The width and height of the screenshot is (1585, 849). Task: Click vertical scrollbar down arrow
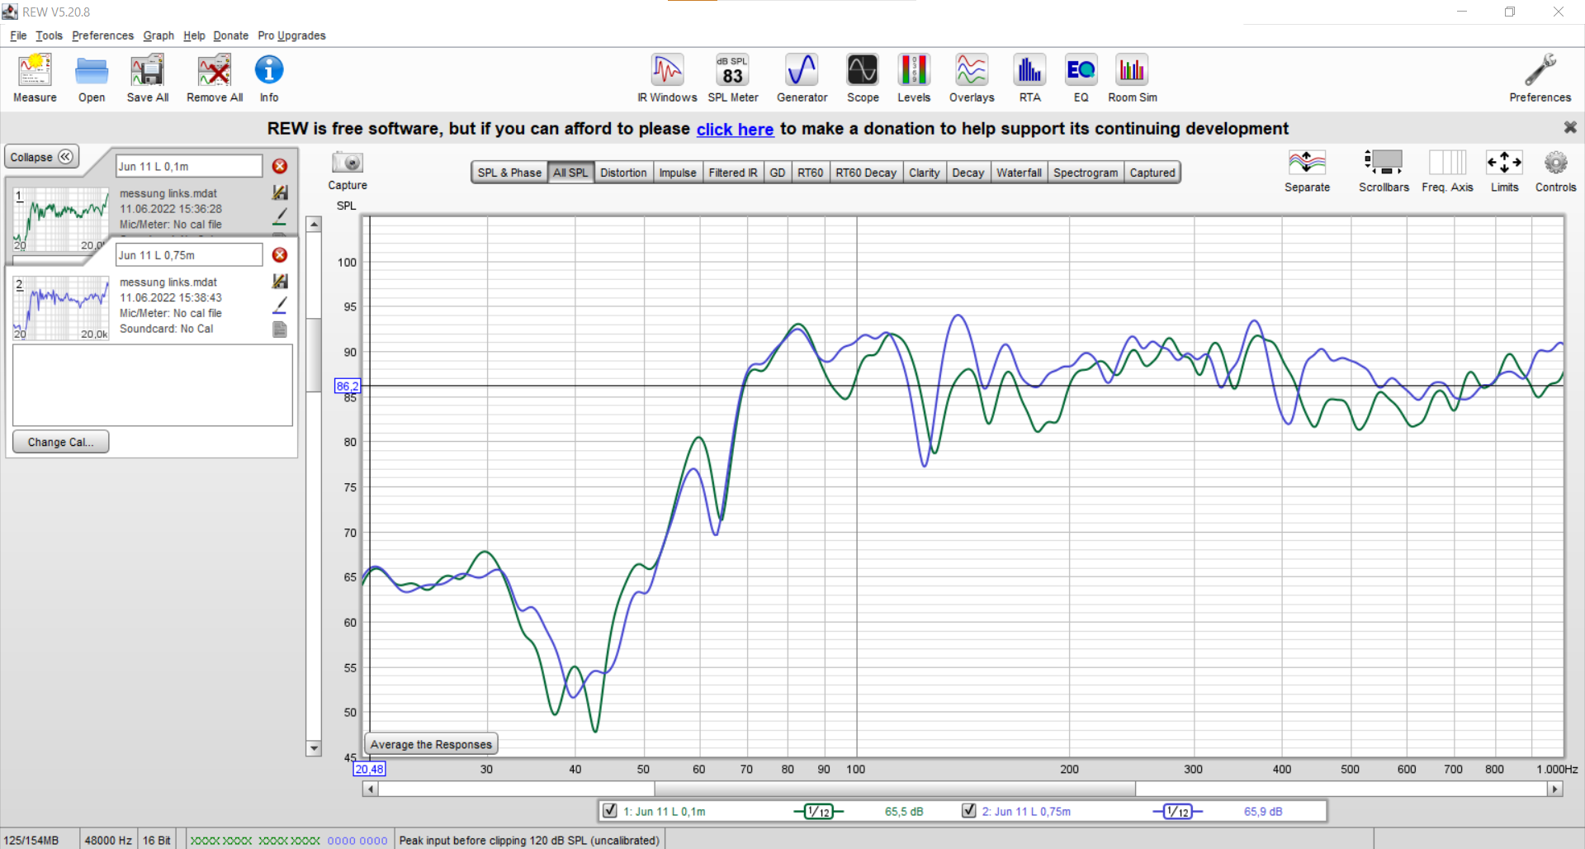[314, 748]
